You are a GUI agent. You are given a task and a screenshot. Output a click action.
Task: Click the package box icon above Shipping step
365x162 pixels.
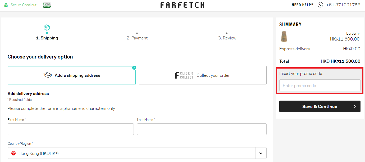point(47,28)
